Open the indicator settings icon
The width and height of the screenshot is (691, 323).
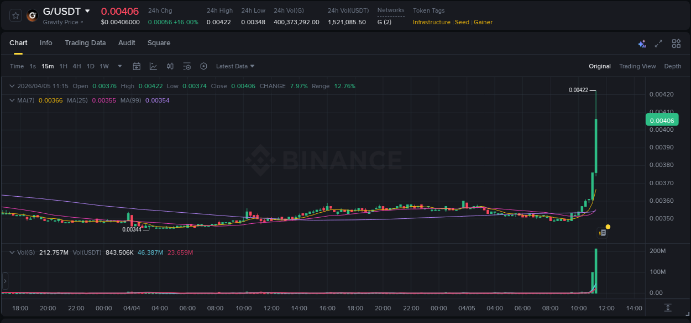187,66
